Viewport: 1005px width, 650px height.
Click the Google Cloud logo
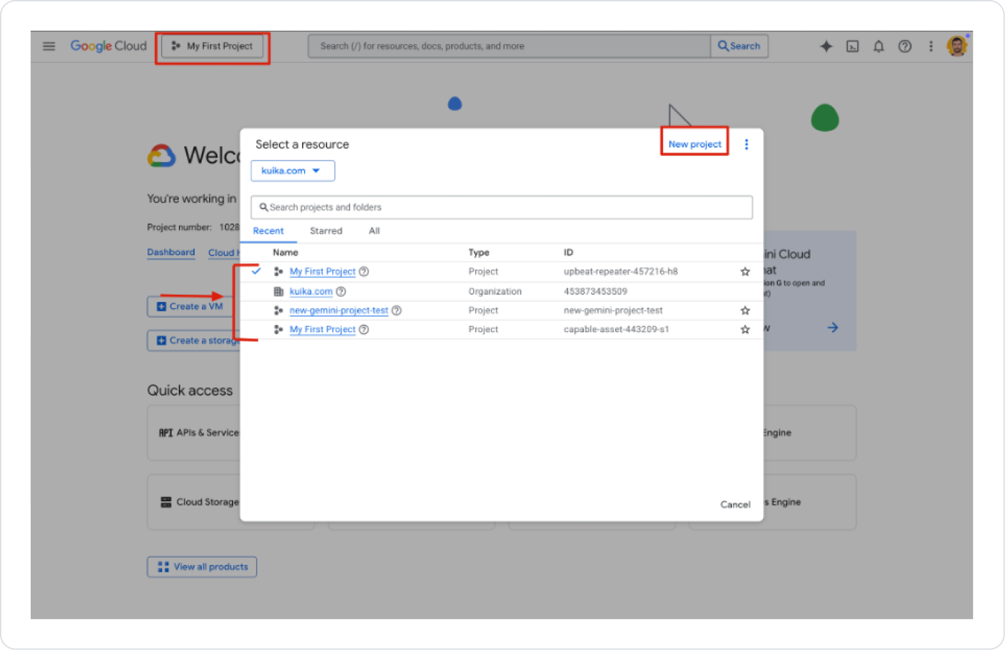tap(109, 46)
